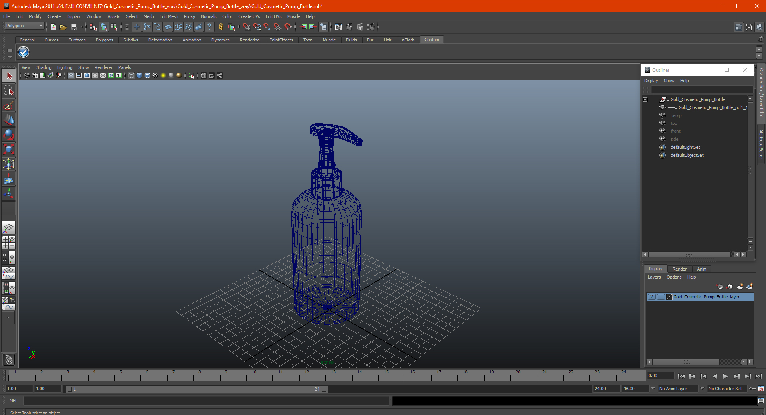The height and width of the screenshot is (415, 766).
Task: Move selected layer down in layer editor
Action: point(730,287)
